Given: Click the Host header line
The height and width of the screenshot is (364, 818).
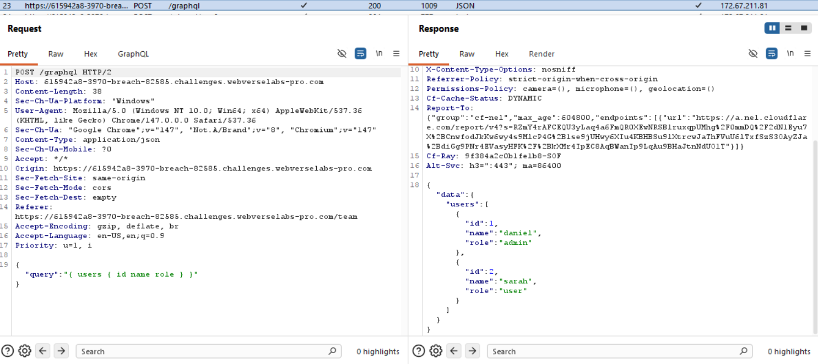Looking at the screenshot, I should 169,82.
